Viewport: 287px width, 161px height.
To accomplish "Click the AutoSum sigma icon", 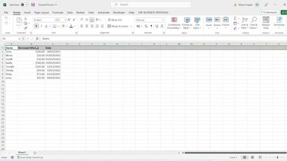I will (235, 18).
